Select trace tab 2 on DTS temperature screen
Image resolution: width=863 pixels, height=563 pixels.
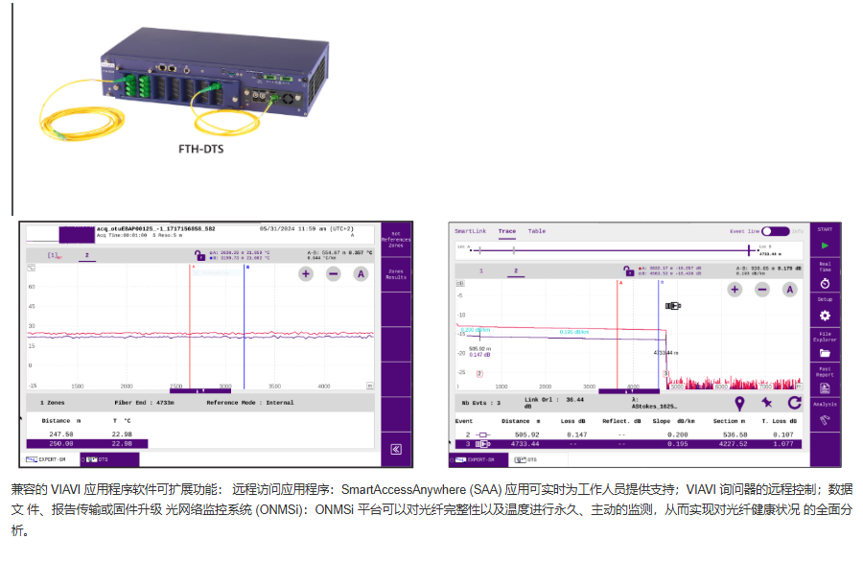coord(87,255)
